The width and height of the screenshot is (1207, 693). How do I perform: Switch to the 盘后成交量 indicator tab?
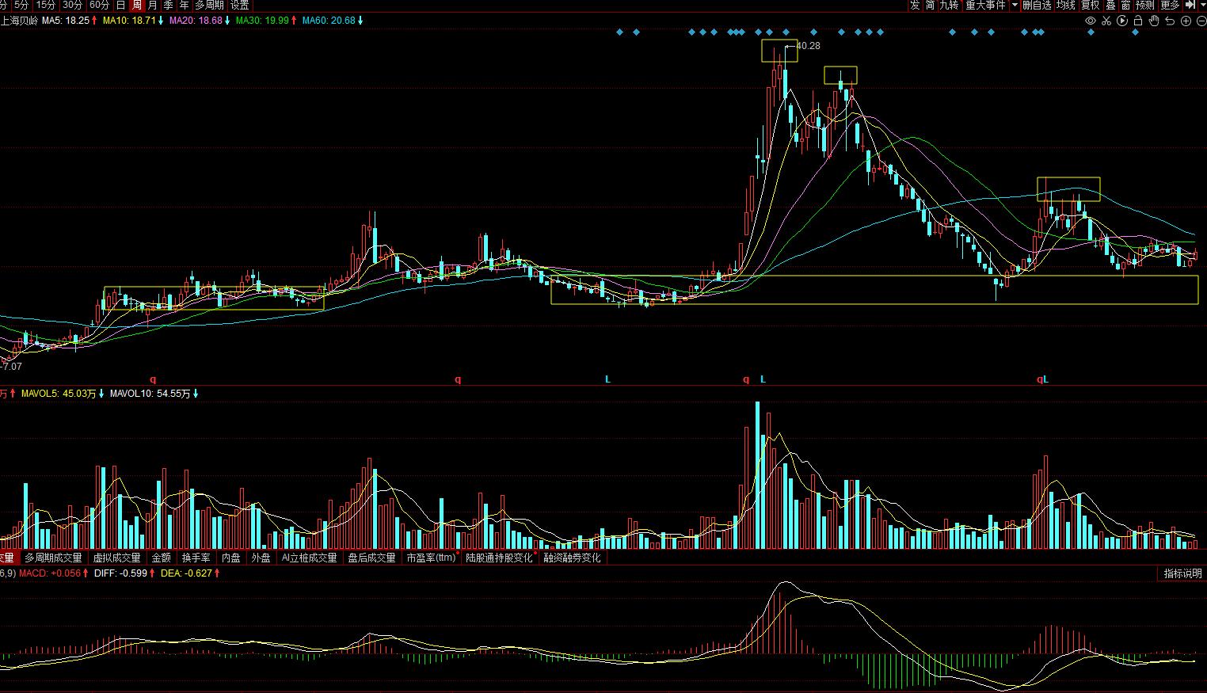tap(371, 558)
